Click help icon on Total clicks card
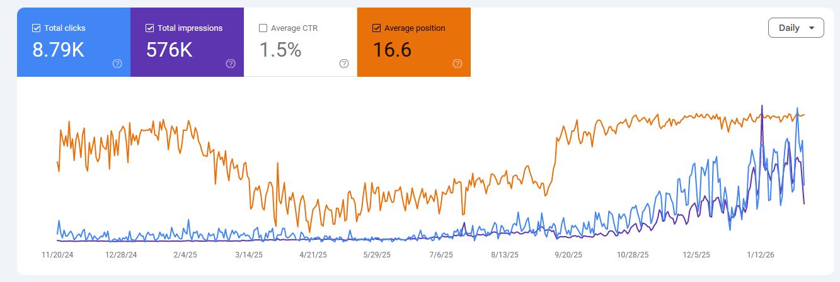 pyautogui.click(x=117, y=64)
